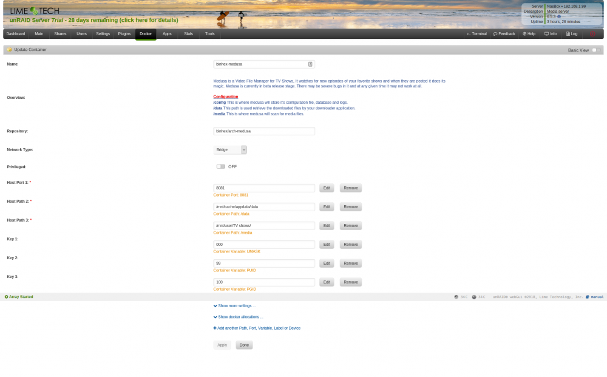607x377 pixels.
Task: Click Edit for Host Port 1
Action: (x=327, y=188)
